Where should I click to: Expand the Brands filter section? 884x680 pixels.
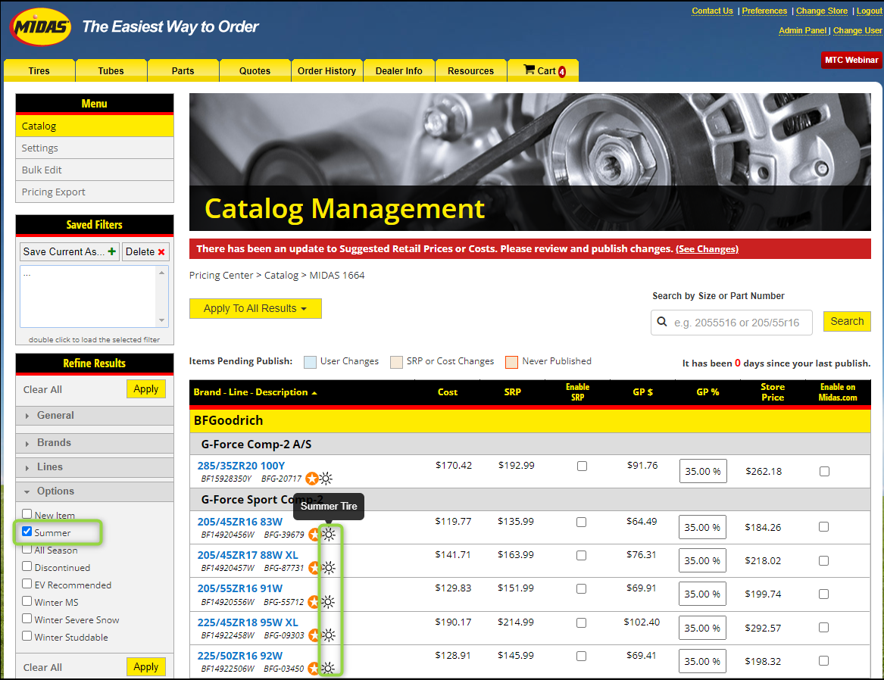[95, 442]
